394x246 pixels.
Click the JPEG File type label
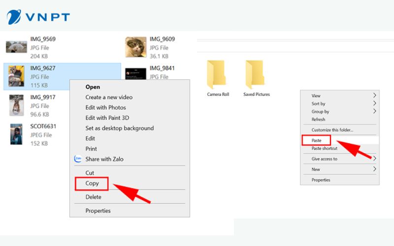pyautogui.click(x=41, y=135)
